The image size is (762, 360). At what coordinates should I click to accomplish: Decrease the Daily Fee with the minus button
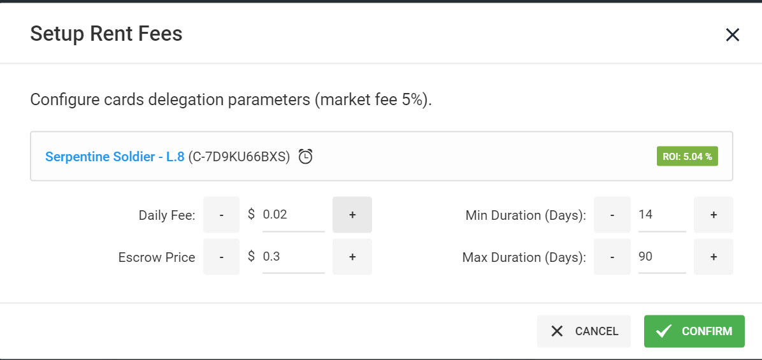click(221, 215)
